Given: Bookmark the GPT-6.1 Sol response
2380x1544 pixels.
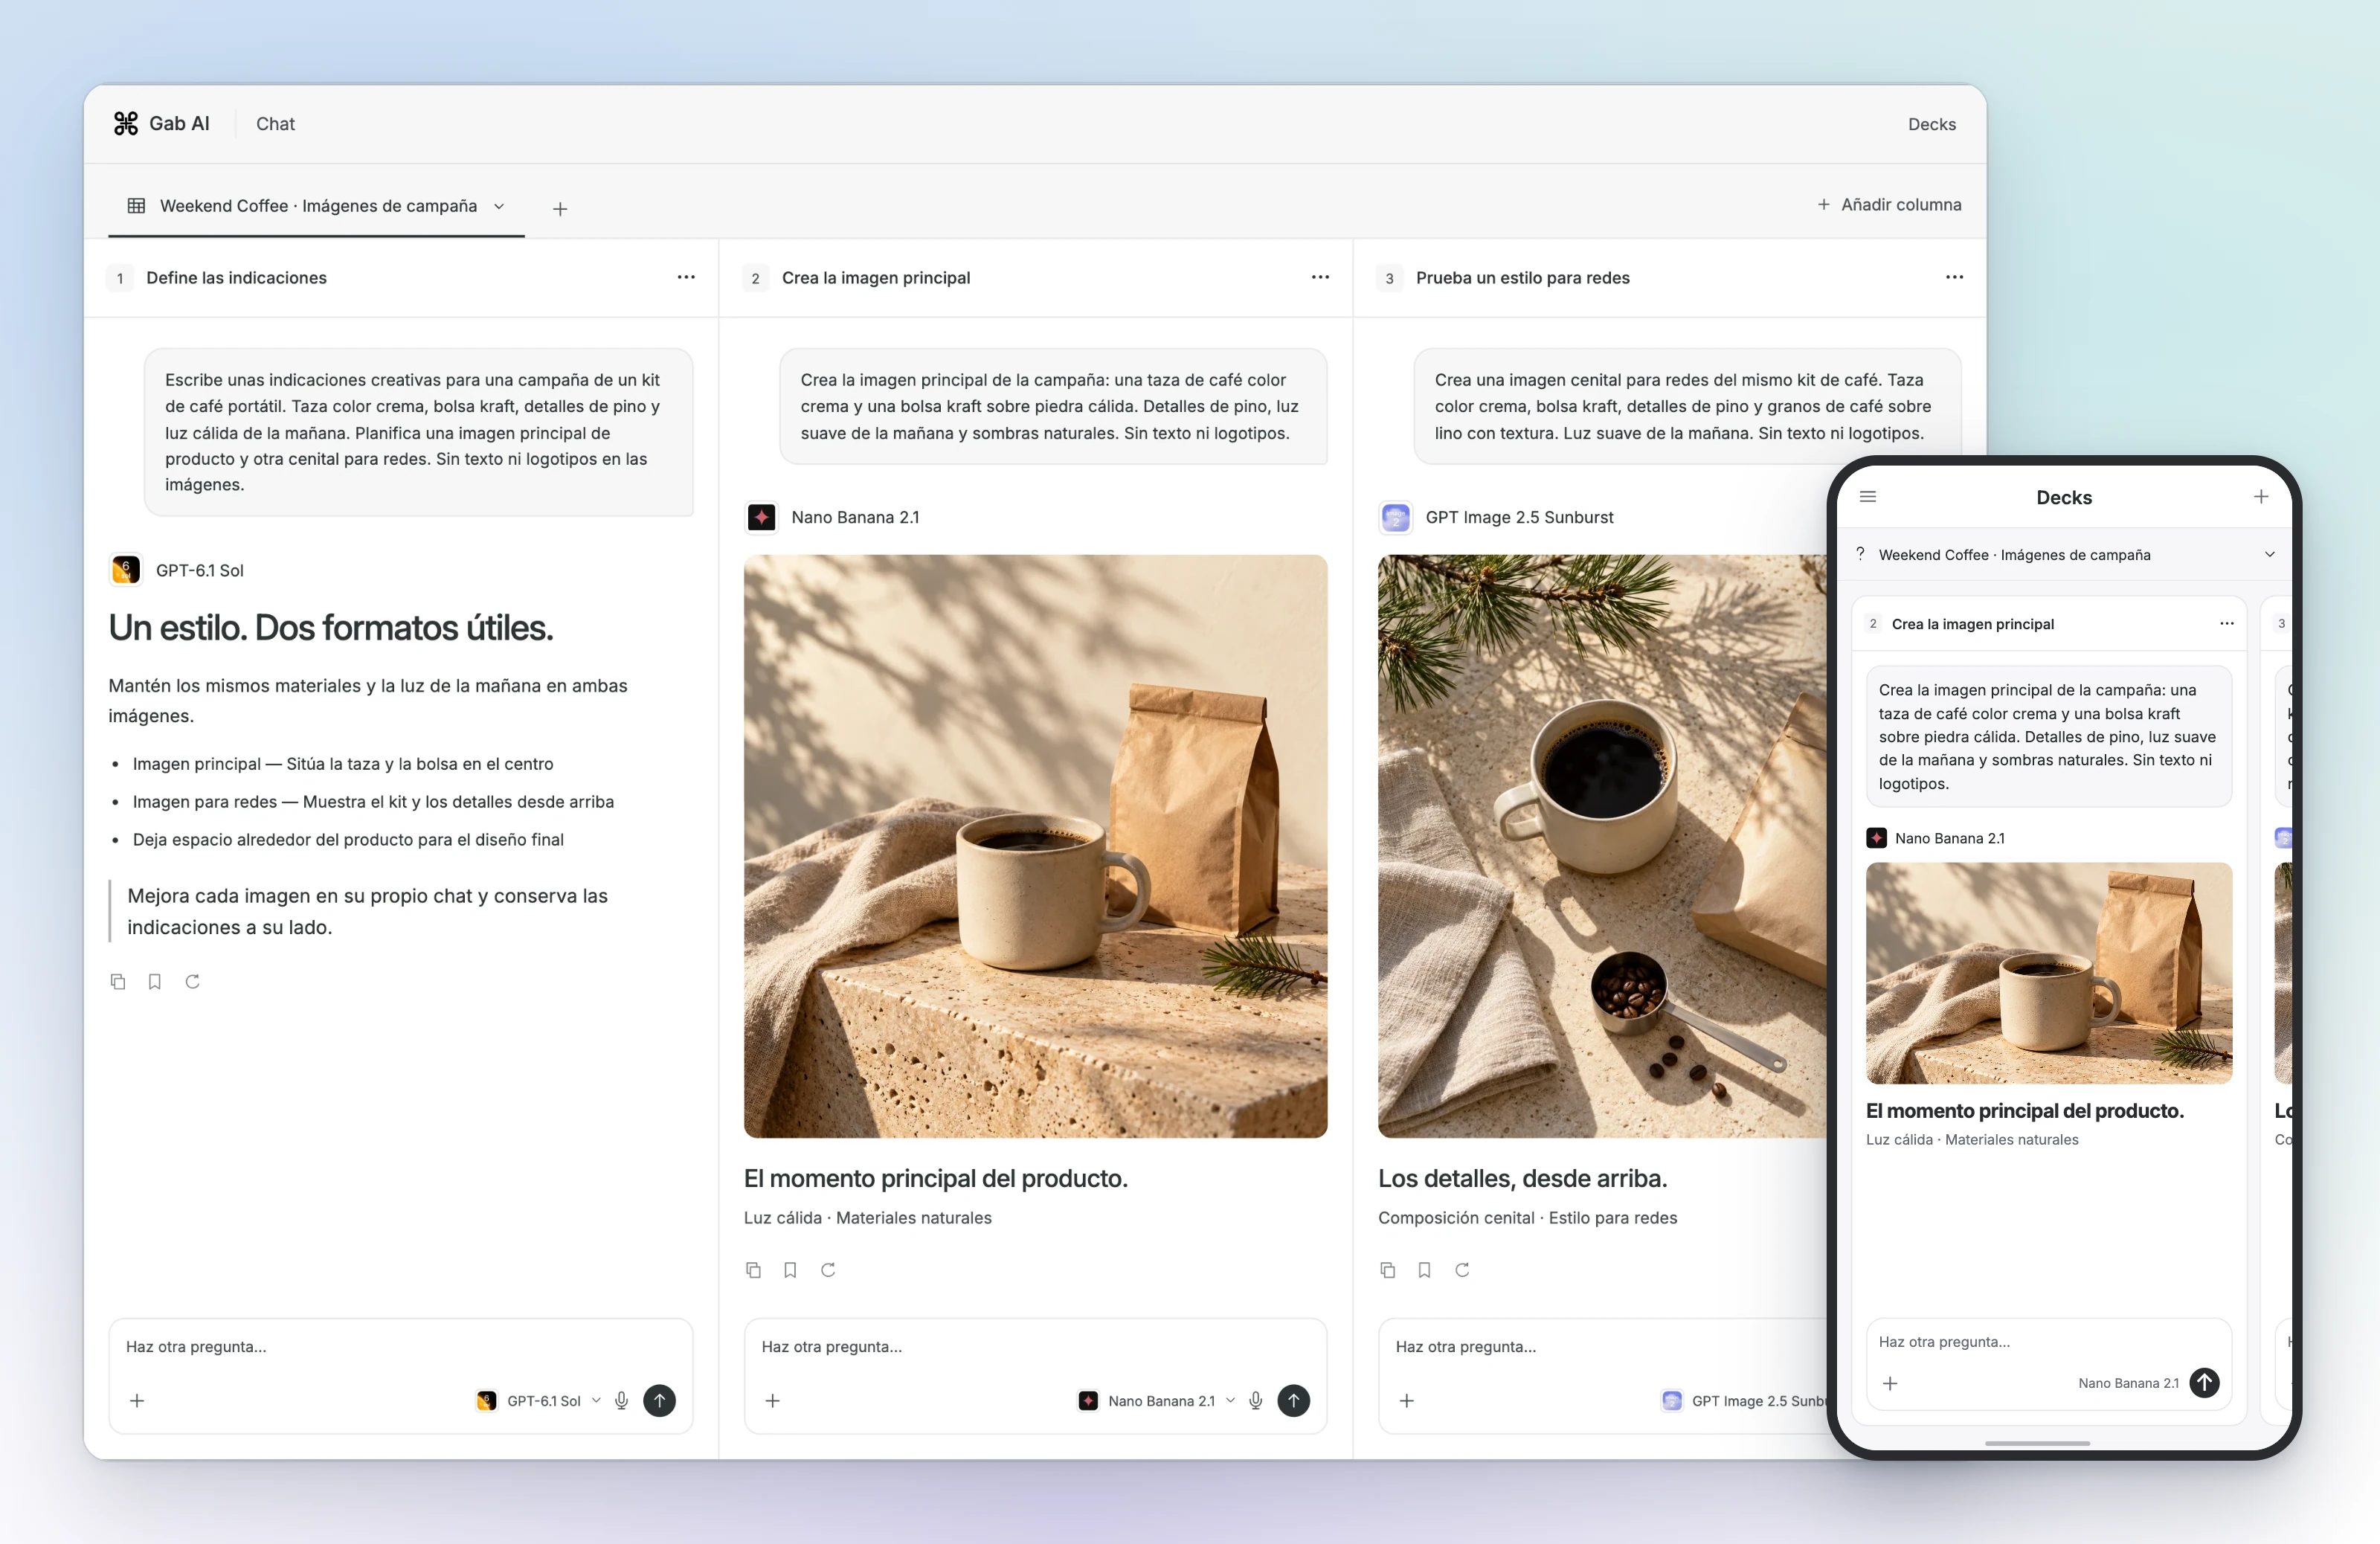Looking at the screenshot, I should 155,982.
